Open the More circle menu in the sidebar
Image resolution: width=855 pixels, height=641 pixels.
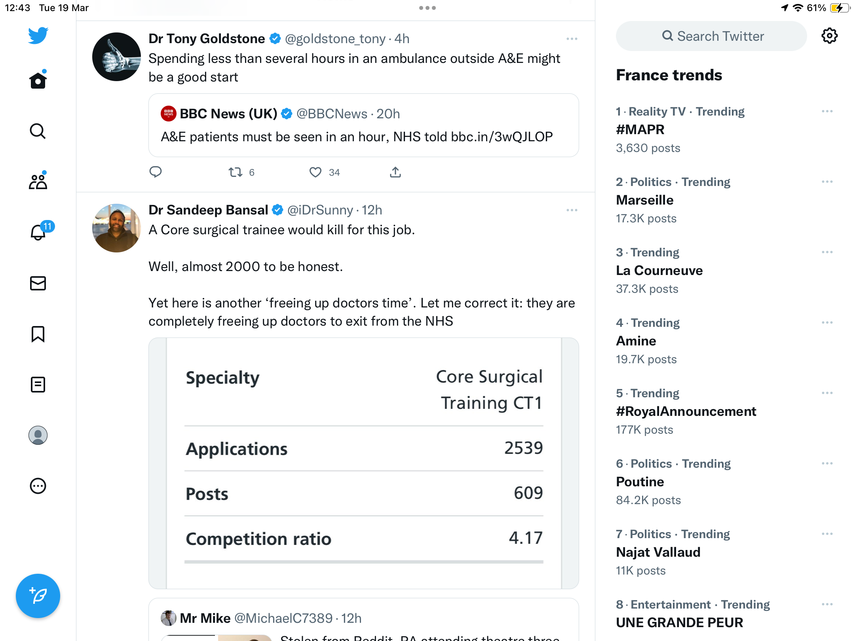38,486
